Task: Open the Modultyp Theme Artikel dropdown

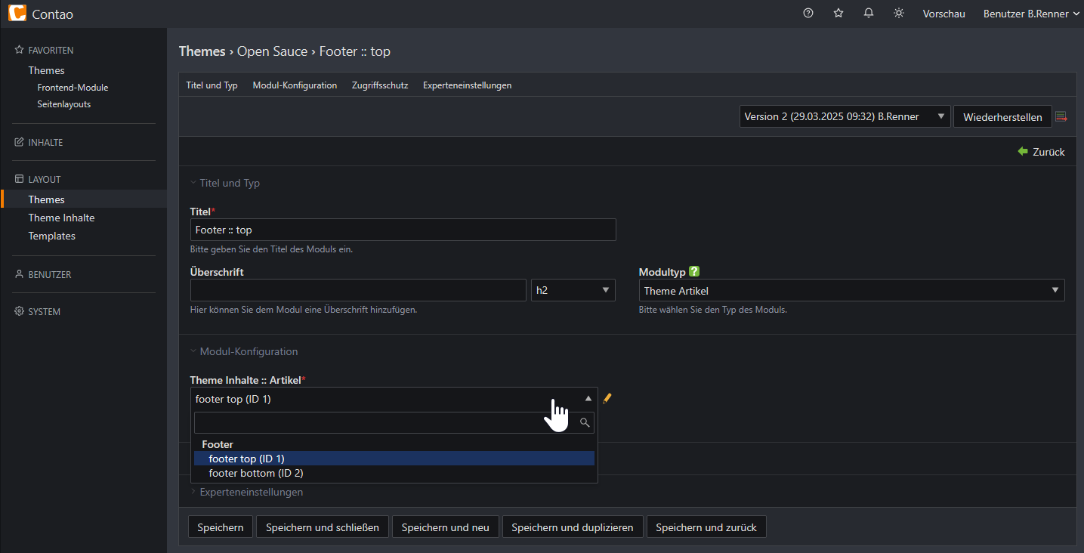Action: pos(851,291)
